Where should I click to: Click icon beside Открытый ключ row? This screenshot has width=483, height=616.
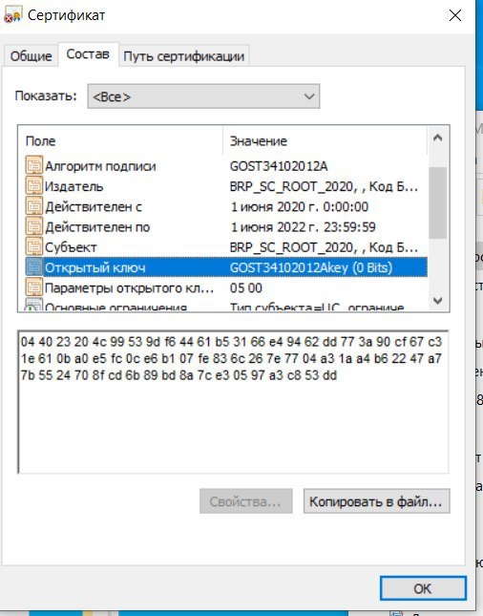[x=33, y=267]
